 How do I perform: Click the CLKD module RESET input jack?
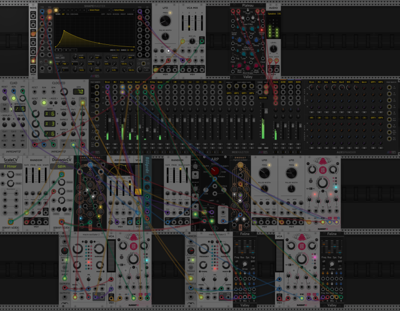[x=5, y=91]
